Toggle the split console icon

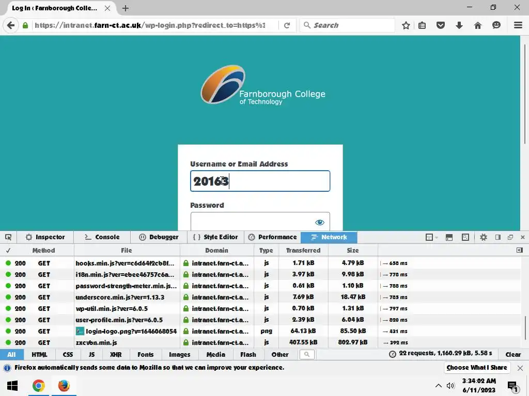[449, 237]
